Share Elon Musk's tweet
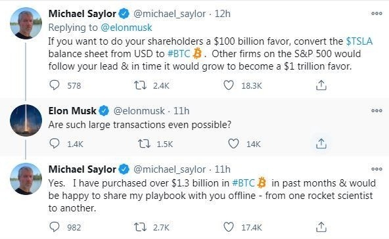 [321, 144]
